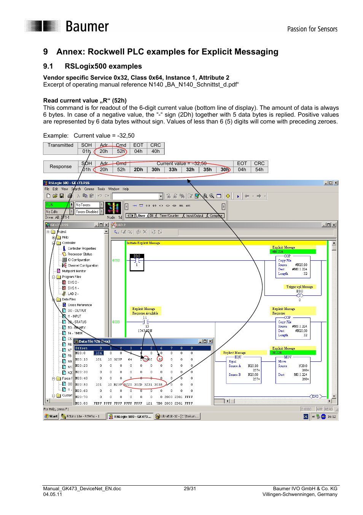Click instruction palette right scroll arrow
Screen dimensions: 363x515
pos(223,207)
